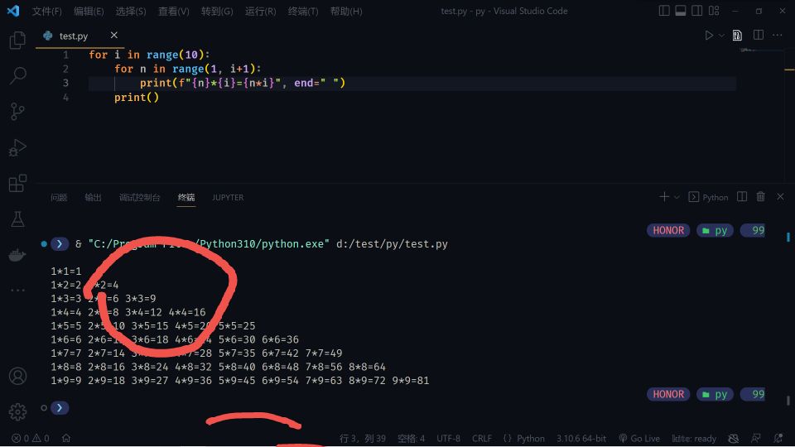Open the Run and Debug view
The image size is (795, 447).
coord(17,148)
